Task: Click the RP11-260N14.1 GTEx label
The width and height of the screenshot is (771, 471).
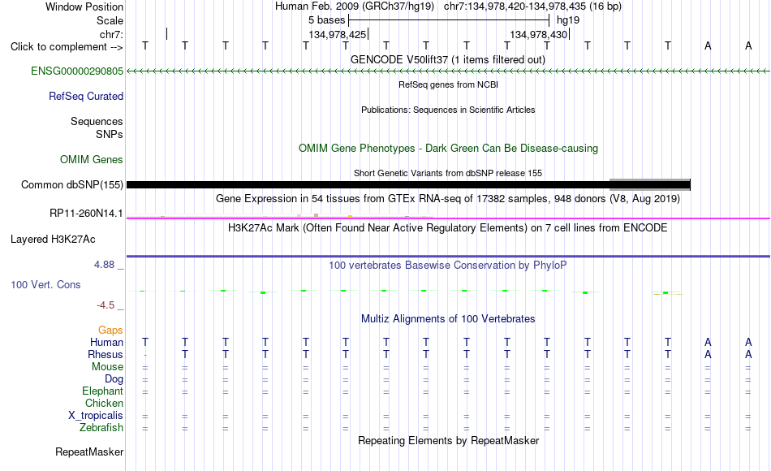Action: 87,214
